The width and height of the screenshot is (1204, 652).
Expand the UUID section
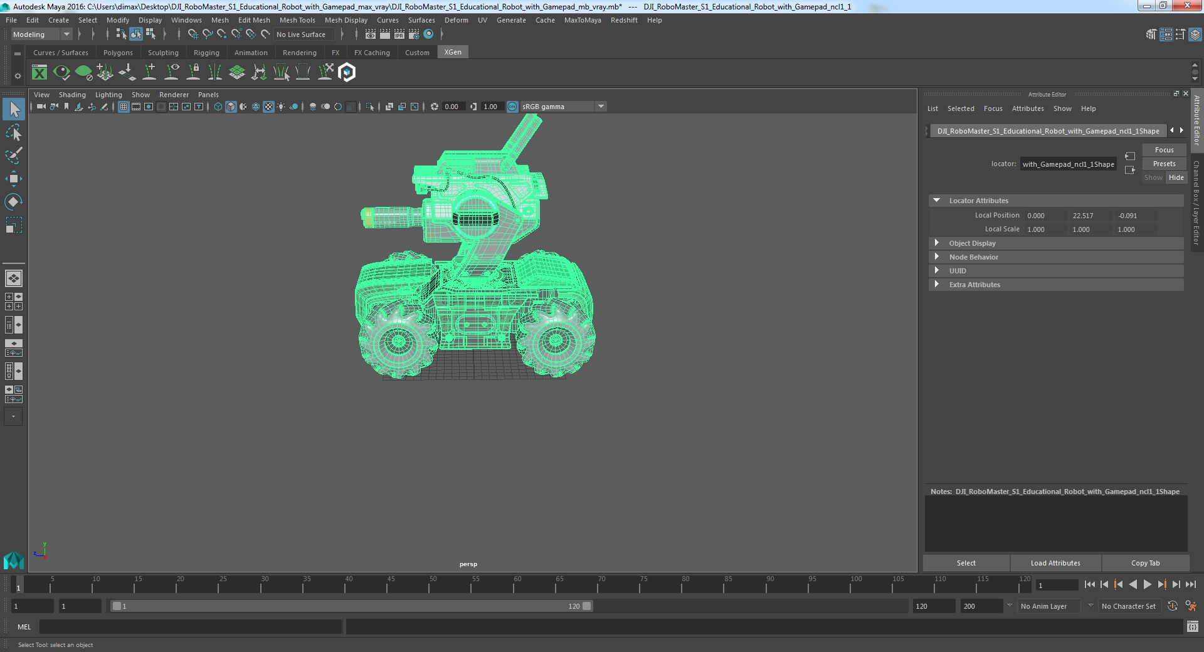click(937, 271)
